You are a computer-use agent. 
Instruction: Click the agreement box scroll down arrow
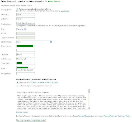pyautogui.click(x=89, y=108)
